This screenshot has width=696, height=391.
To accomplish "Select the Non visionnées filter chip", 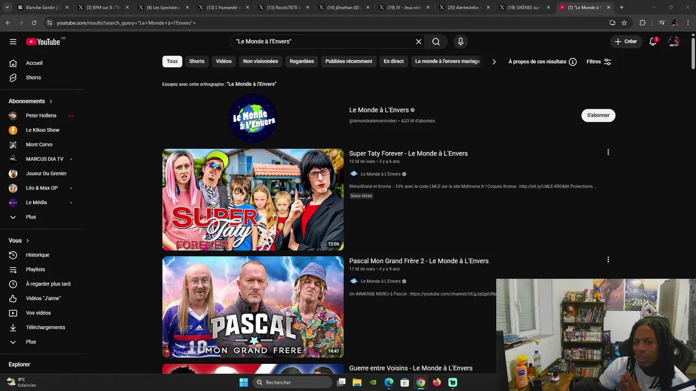I will pyautogui.click(x=260, y=61).
